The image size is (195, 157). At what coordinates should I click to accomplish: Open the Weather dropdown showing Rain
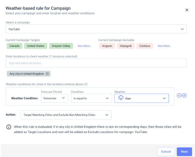point(142,98)
